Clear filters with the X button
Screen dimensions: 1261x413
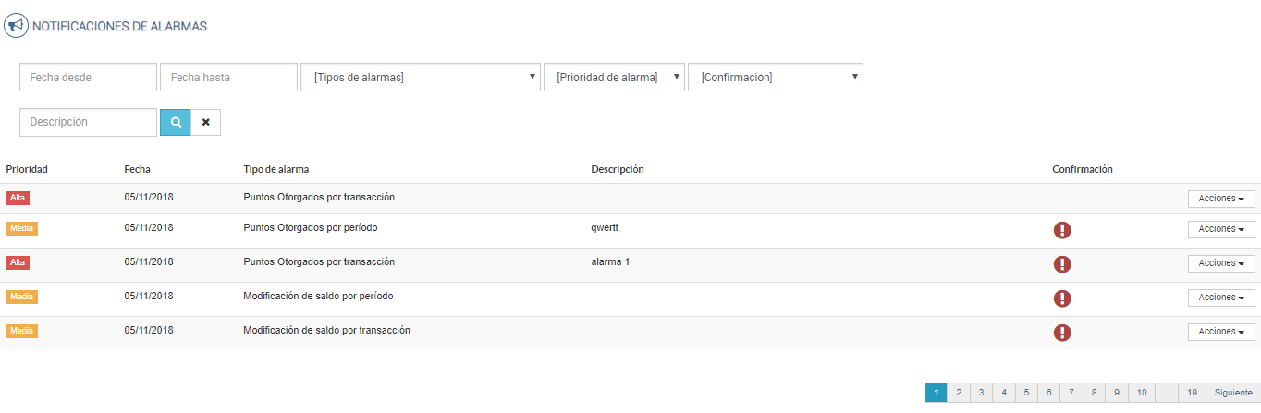206,122
